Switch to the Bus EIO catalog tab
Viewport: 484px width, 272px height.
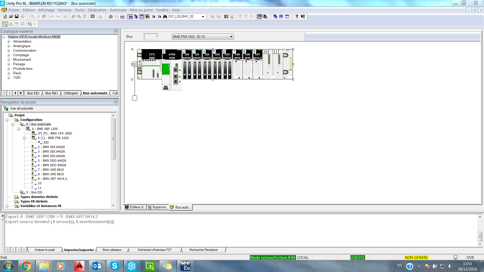33,93
